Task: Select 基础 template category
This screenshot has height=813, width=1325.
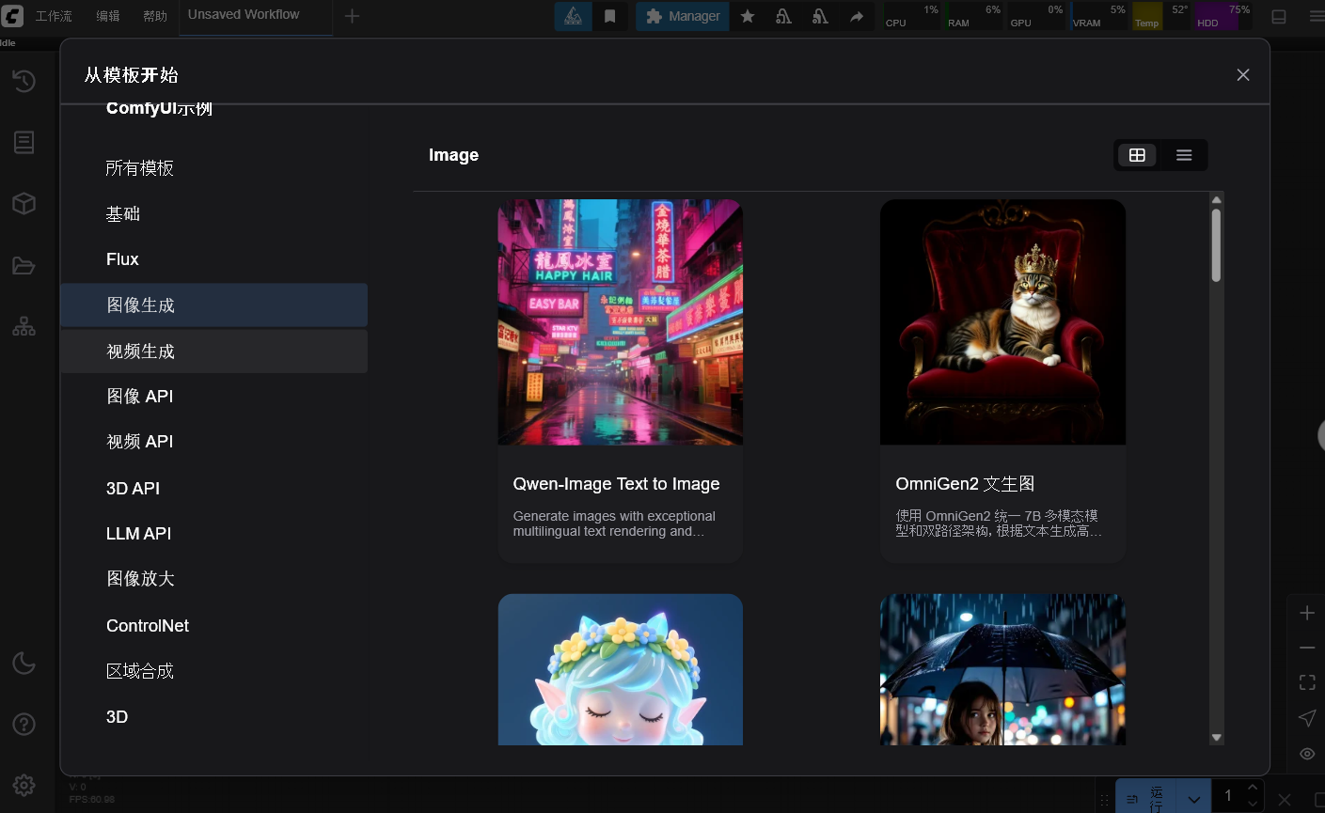Action: point(214,214)
